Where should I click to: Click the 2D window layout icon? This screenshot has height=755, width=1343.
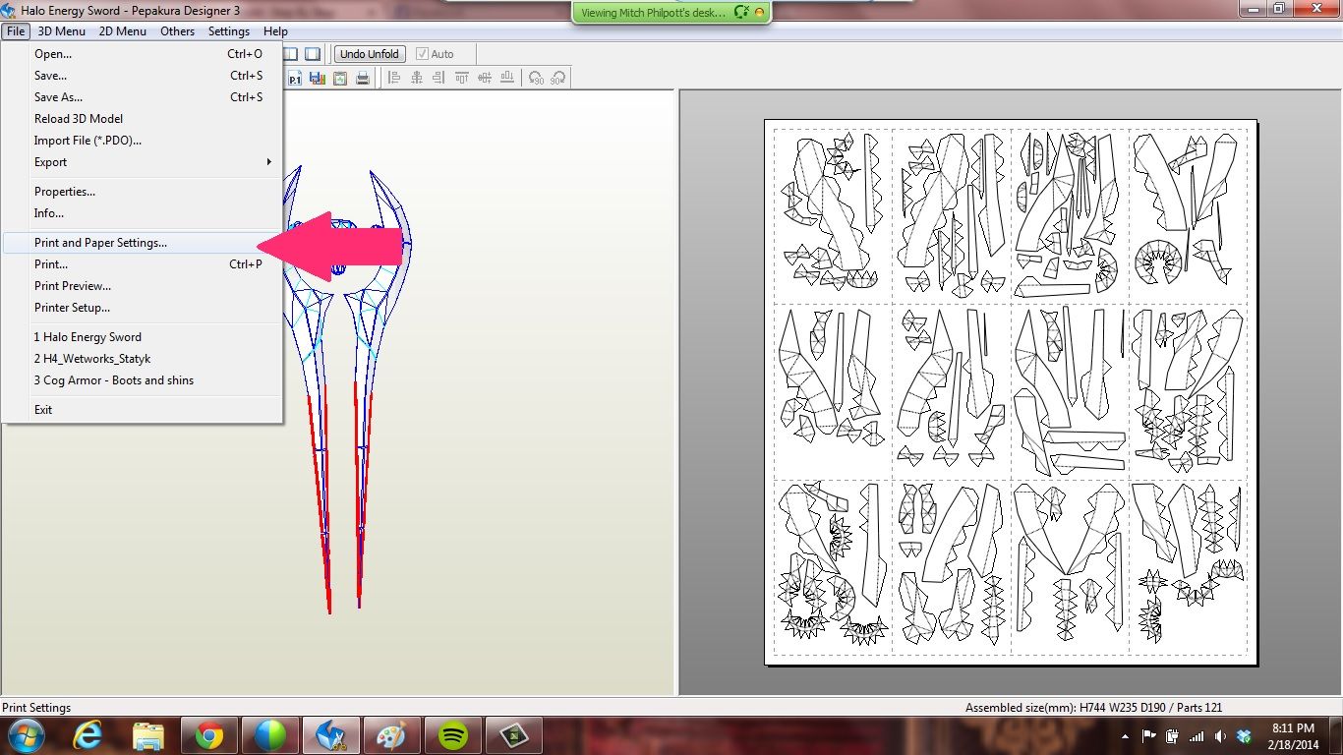coord(312,54)
